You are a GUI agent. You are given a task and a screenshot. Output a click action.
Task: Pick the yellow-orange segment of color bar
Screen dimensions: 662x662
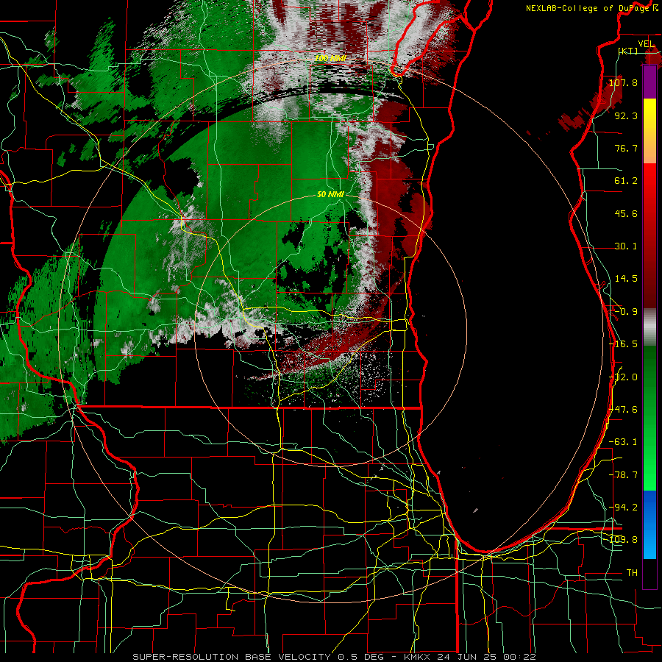(649, 131)
